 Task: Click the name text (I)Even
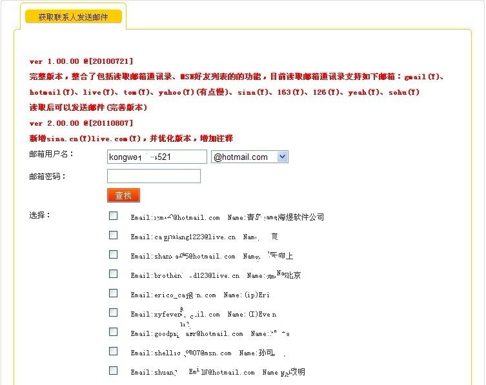tap(262, 314)
